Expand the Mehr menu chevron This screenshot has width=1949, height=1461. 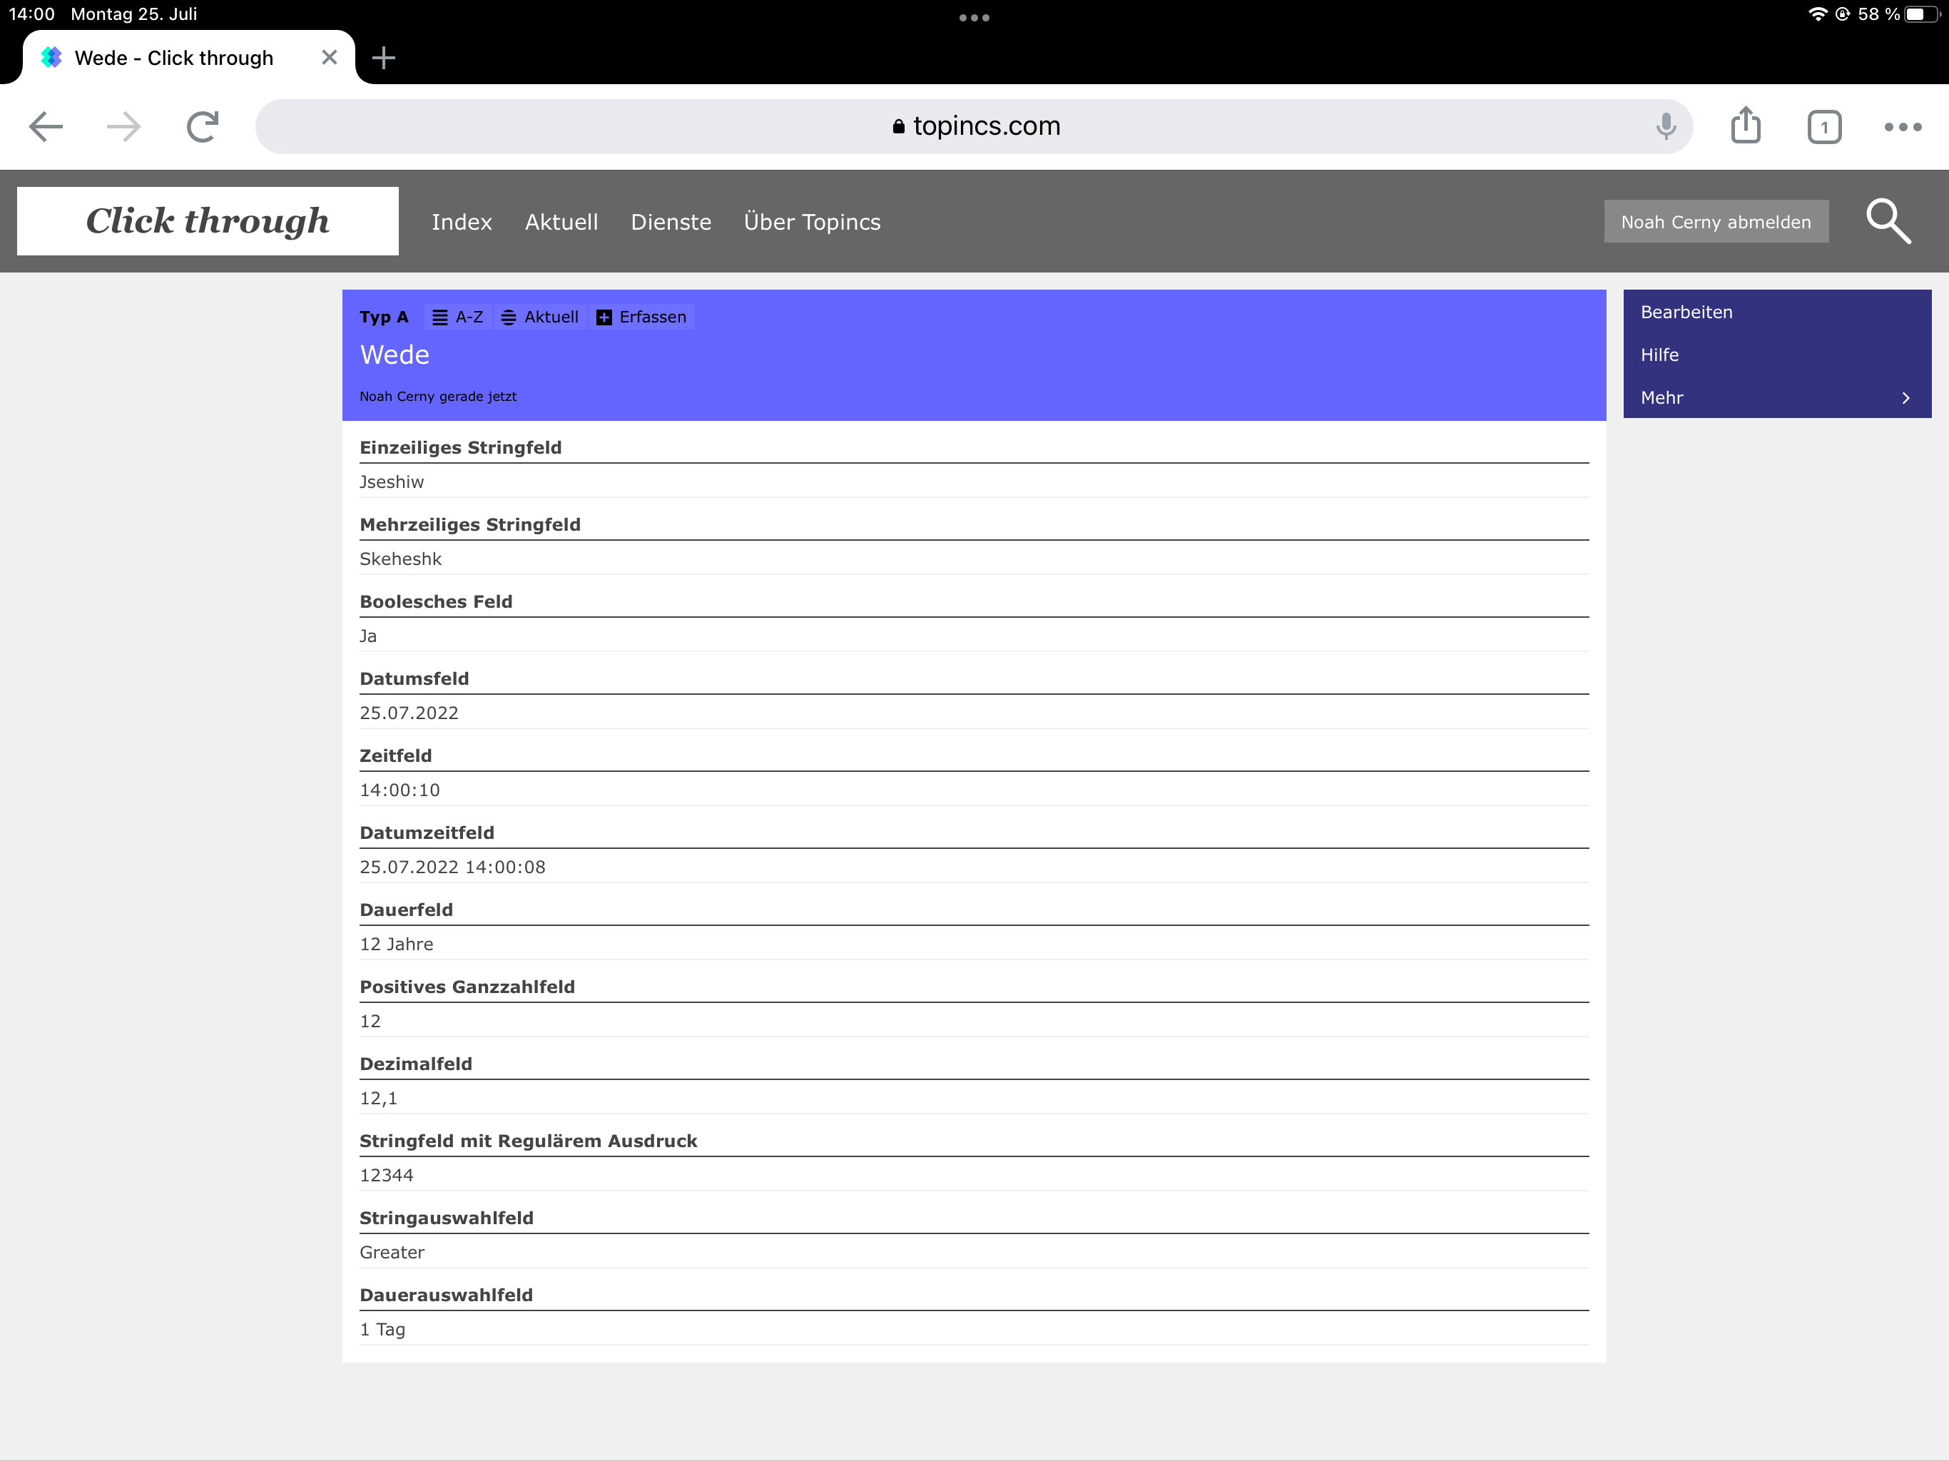click(x=1905, y=398)
